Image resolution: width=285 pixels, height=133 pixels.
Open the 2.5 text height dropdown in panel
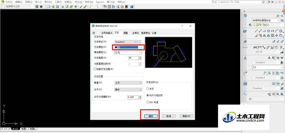point(268,67)
